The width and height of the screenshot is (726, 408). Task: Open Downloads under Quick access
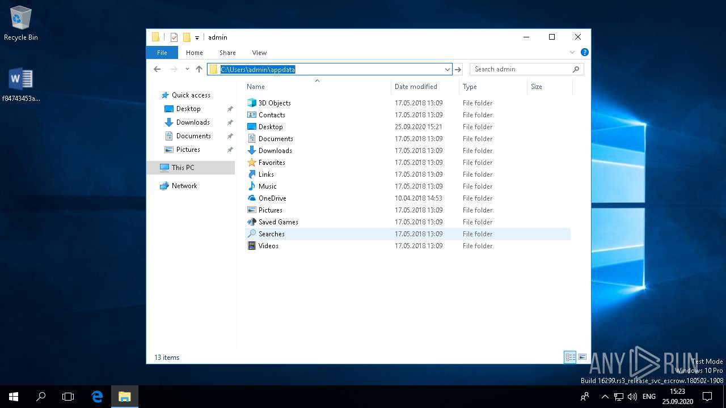tap(193, 122)
